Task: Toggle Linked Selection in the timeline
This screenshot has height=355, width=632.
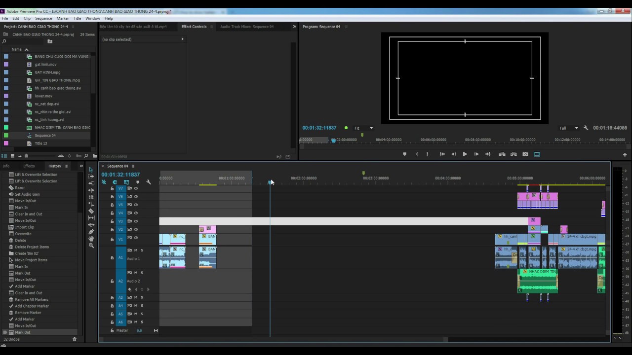Action: pos(126,182)
